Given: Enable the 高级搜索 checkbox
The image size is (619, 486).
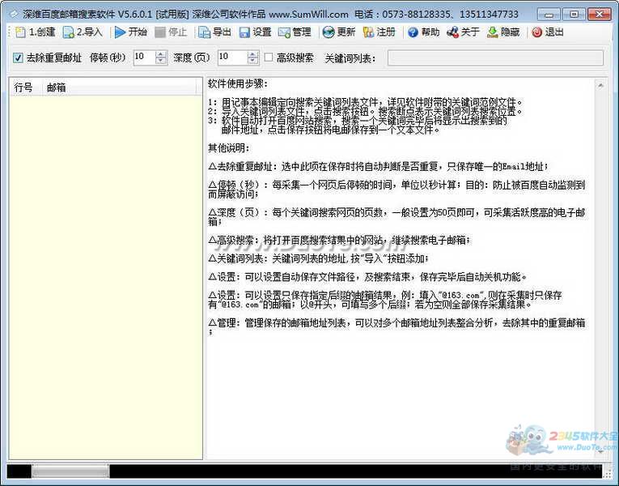Looking at the screenshot, I should click(269, 58).
